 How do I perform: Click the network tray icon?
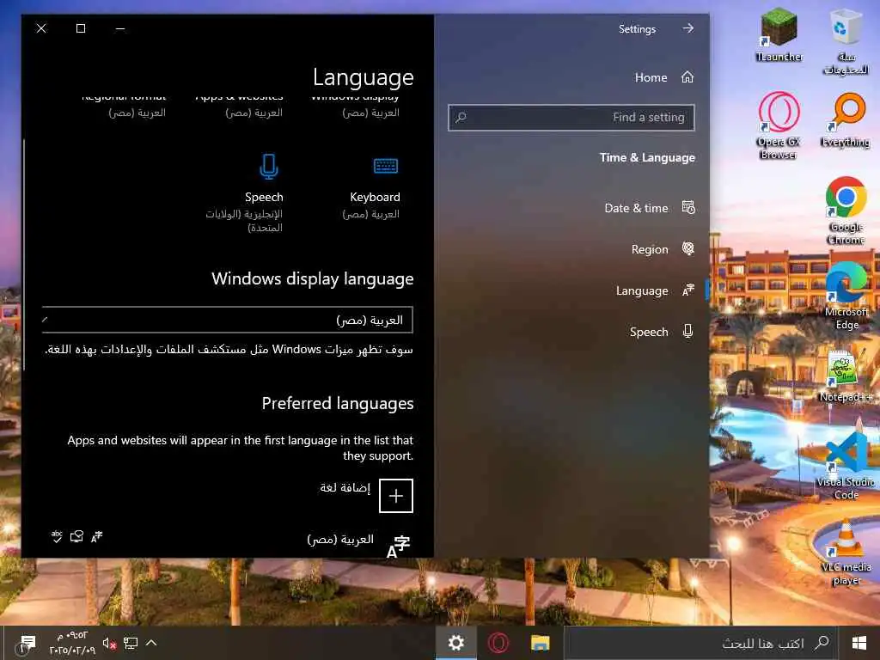pyautogui.click(x=131, y=643)
